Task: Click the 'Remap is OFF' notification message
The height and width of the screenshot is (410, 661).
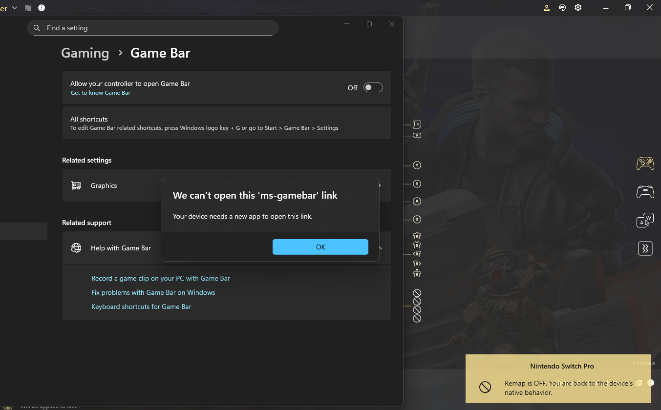Action: coord(569,388)
